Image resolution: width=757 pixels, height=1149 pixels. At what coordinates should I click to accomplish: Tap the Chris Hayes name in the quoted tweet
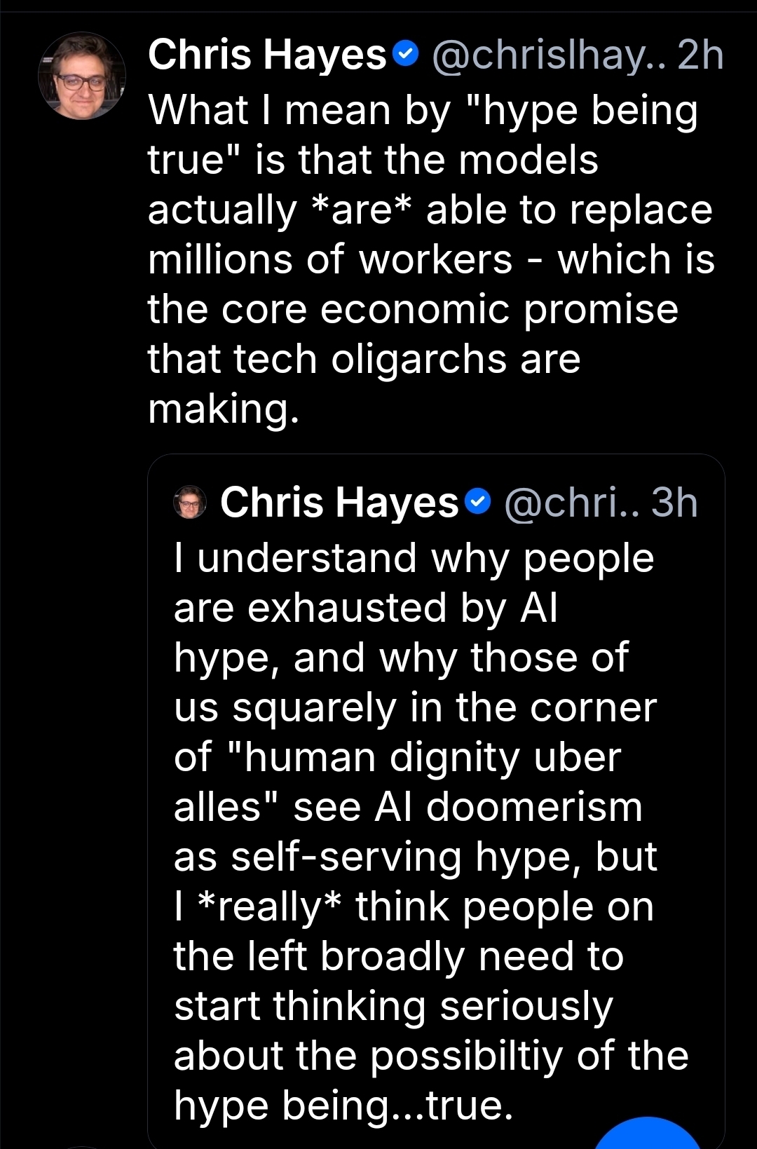click(x=339, y=503)
